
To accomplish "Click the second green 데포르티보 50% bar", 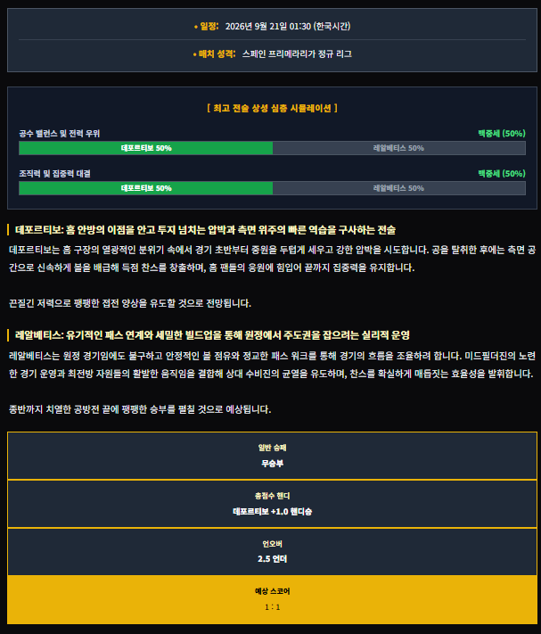I will [x=146, y=188].
